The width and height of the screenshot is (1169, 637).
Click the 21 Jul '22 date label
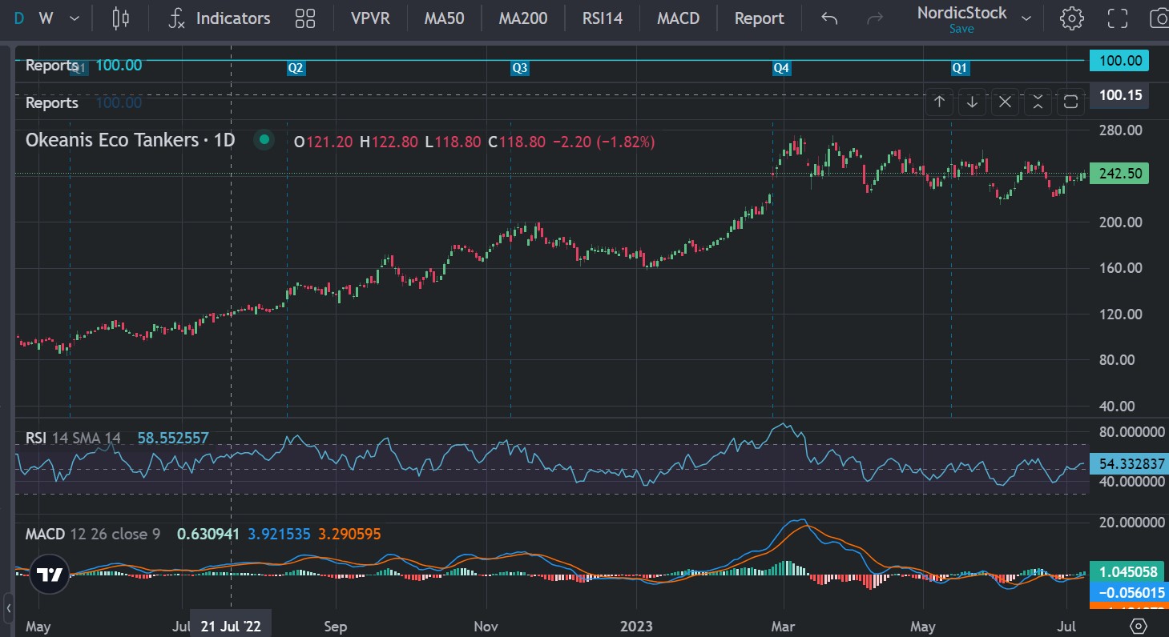pos(232,626)
